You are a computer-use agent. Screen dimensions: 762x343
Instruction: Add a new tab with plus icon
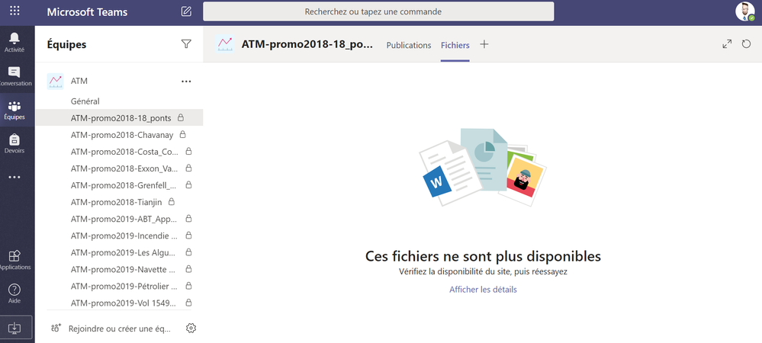point(484,44)
